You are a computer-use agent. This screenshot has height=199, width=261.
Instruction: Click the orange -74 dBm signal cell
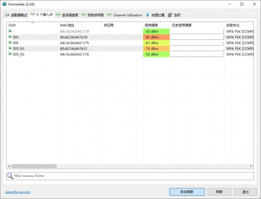click(157, 48)
